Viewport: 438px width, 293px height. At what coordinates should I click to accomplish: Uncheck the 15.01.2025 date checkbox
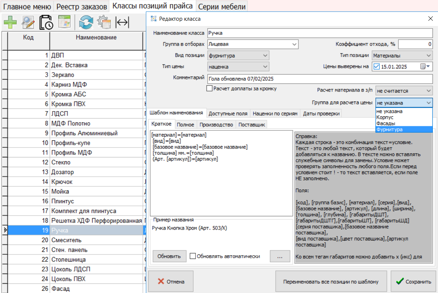click(377, 67)
